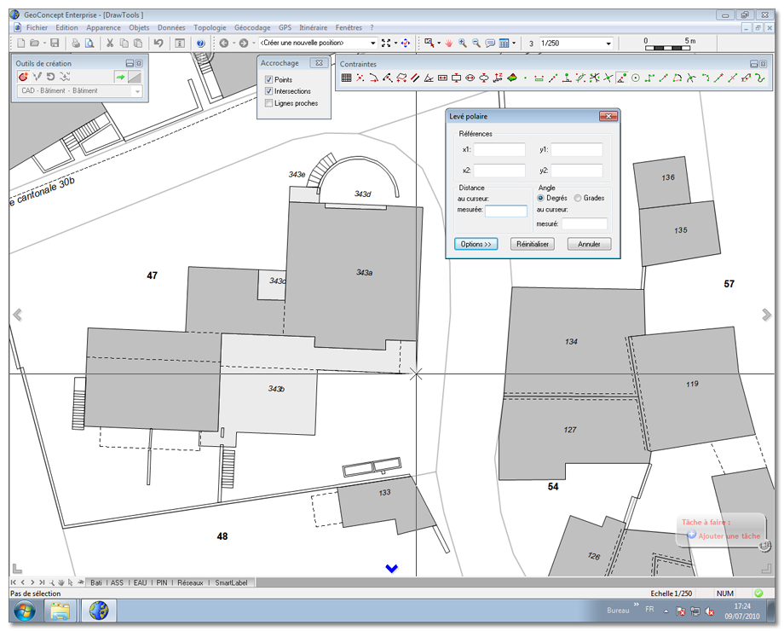Click the print preview icon
784x631 pixels.
[88, 43]
